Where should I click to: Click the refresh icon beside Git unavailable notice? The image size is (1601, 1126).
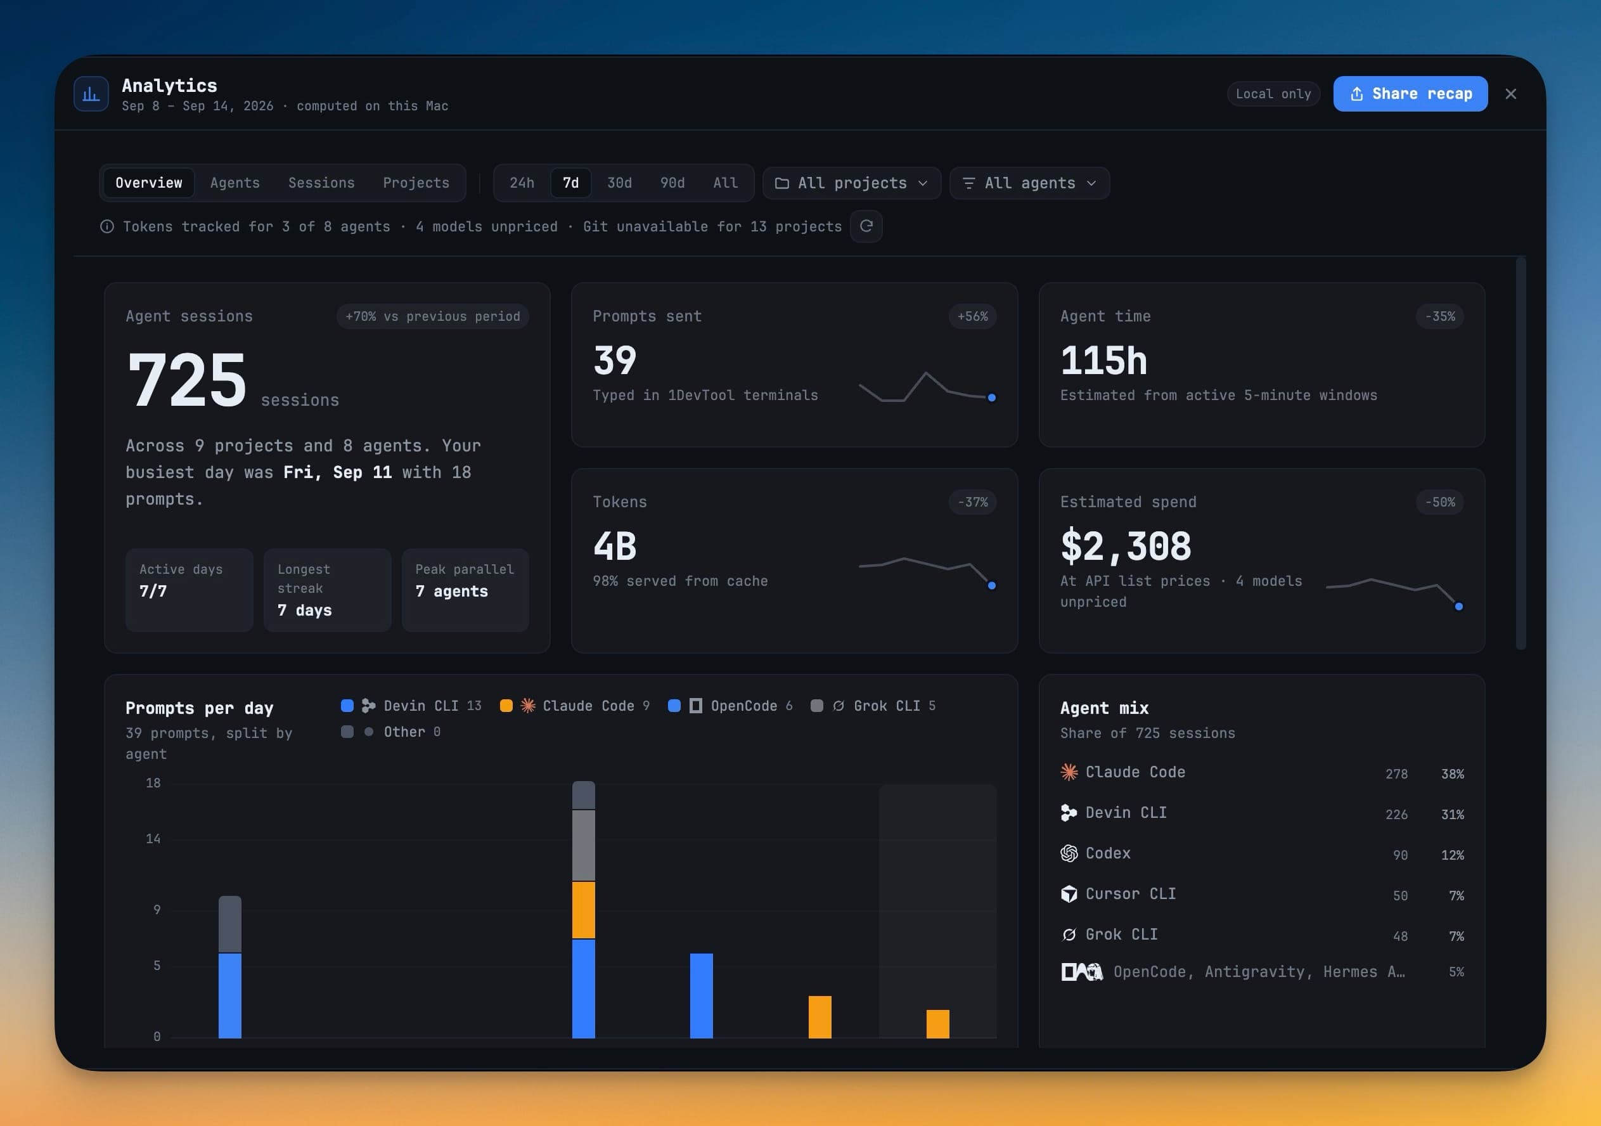coord(866,226)
